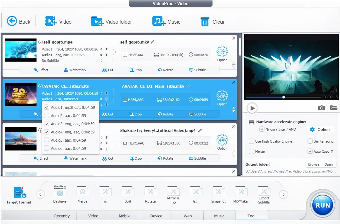Screen dimensions: 340x224
Task: Check the Merge checkbox
Action: coord(252,151)
